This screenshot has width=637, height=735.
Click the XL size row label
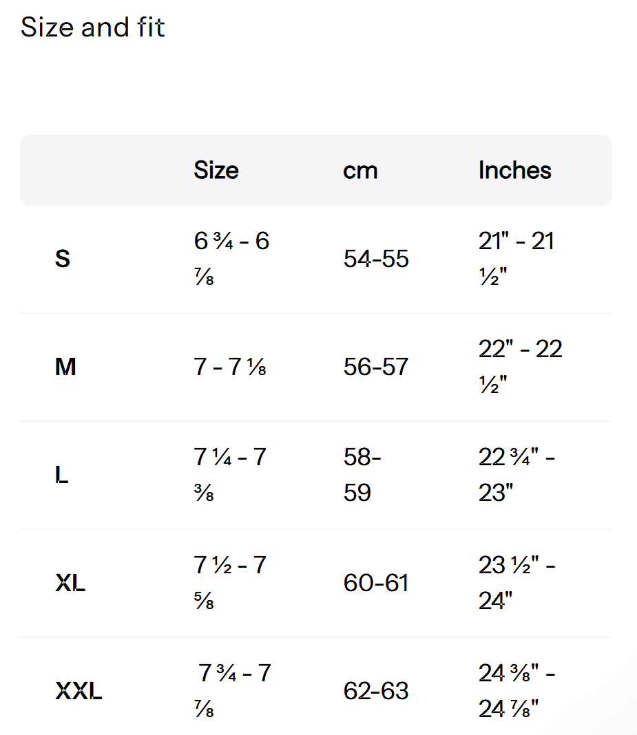(70, 584)
